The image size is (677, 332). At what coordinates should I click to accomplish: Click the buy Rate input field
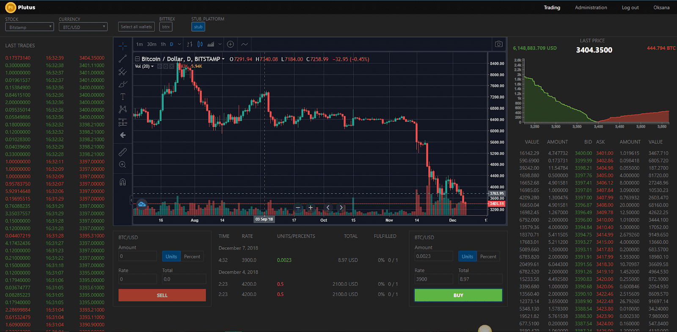[433, 279]
